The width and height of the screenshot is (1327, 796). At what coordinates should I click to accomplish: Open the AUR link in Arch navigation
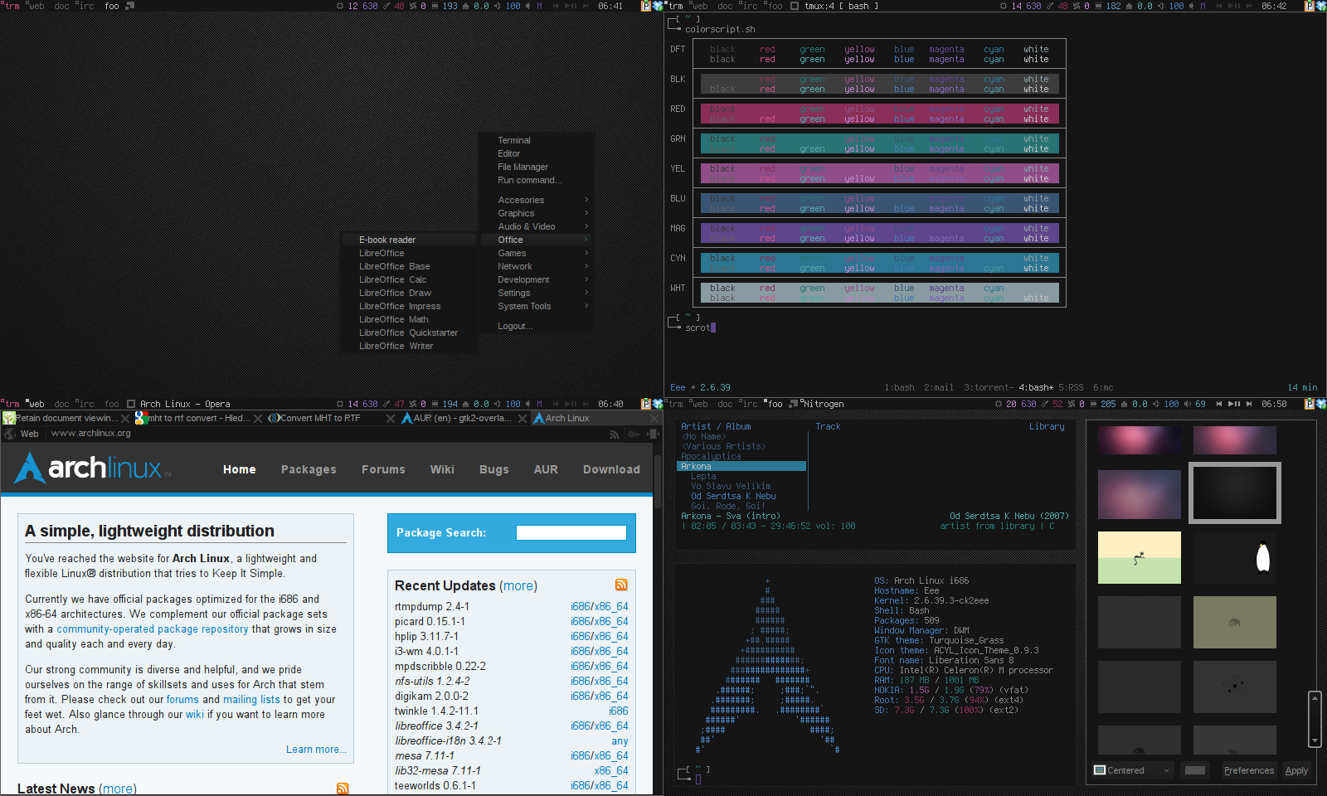[x=546, y=469]
